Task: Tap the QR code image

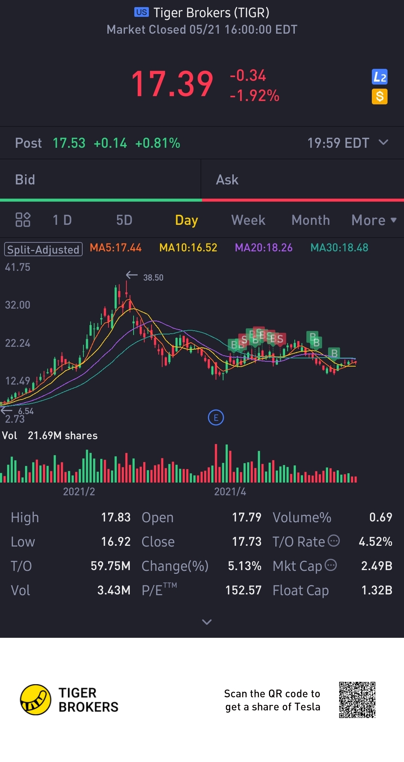Action: [x=357, y=700]
